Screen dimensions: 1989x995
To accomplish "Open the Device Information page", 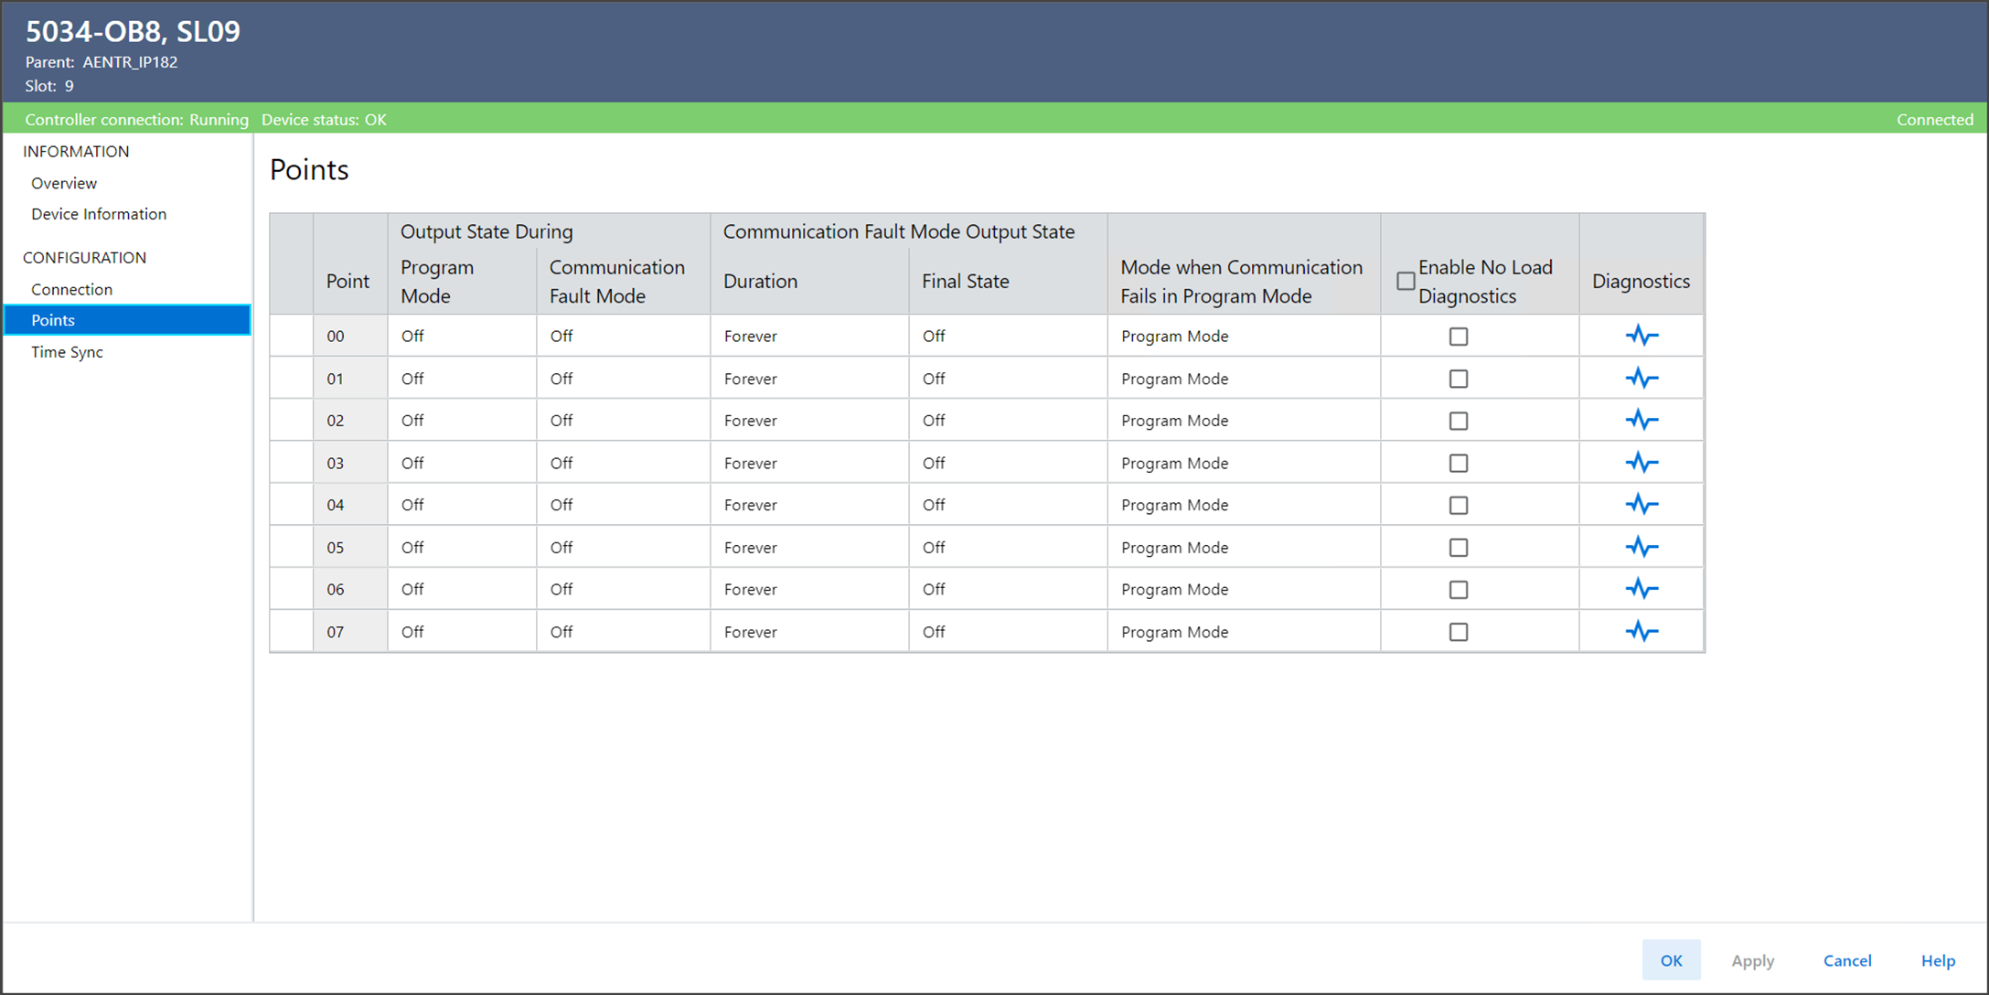I will pos(99,214).
